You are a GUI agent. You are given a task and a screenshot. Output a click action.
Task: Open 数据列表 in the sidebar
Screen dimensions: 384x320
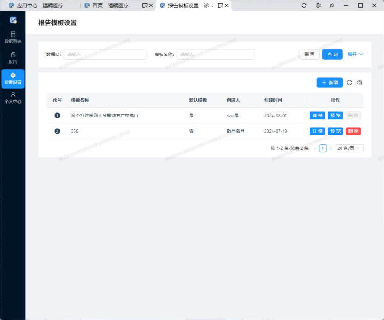(x=13, y=37)
